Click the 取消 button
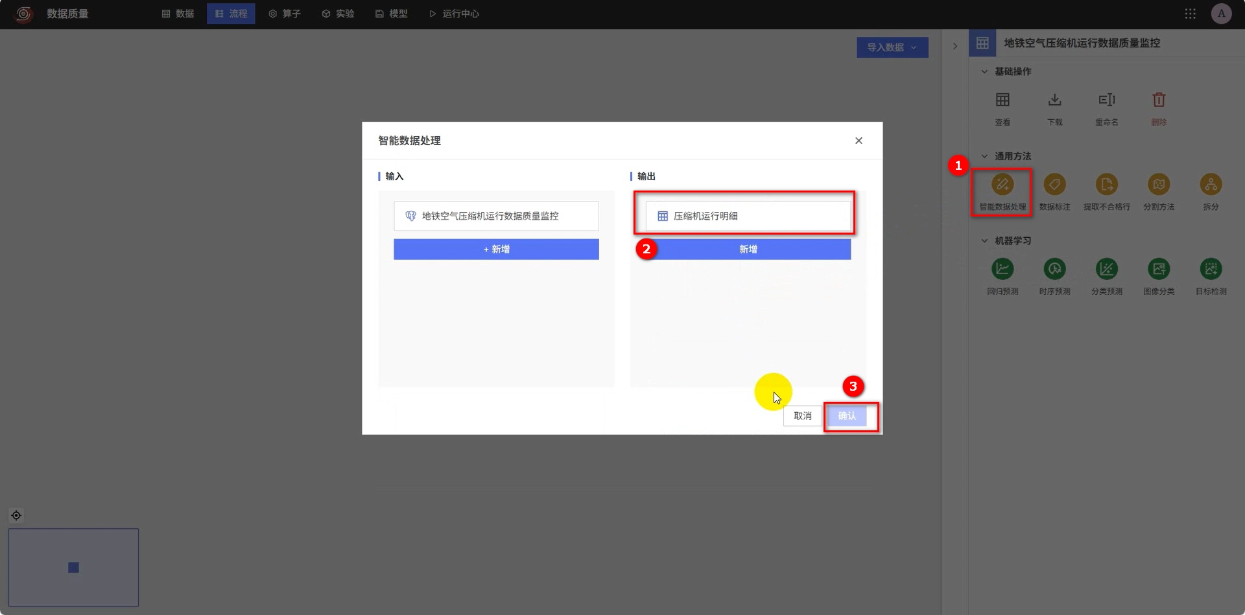Viewport: 1245px width, 615px height. (x=802, y=416)
